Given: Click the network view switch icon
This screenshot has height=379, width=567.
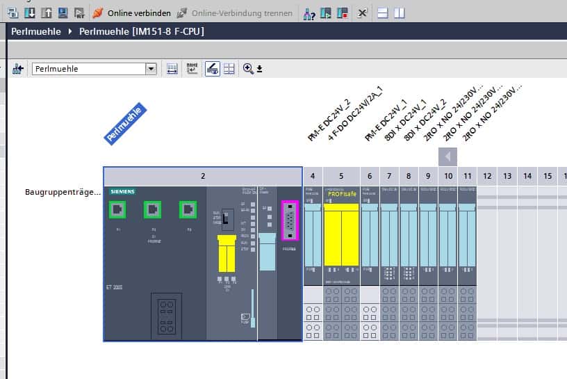Looking at the screenshot, I should (x=18, y=68).
